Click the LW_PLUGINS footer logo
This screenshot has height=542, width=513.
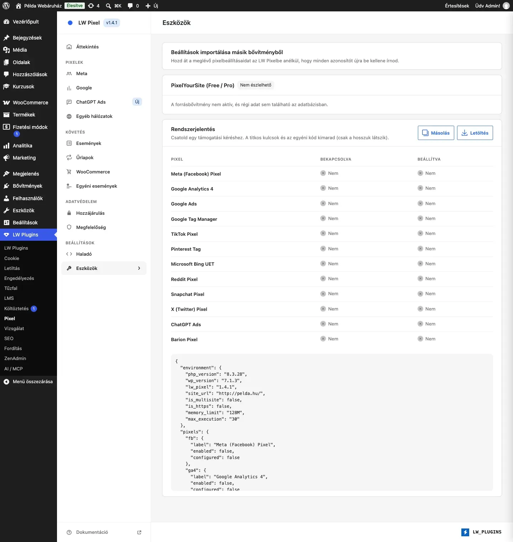point(481,532)
